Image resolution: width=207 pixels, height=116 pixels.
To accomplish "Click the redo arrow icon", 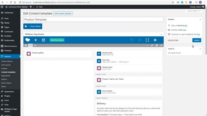I will 139,40.
